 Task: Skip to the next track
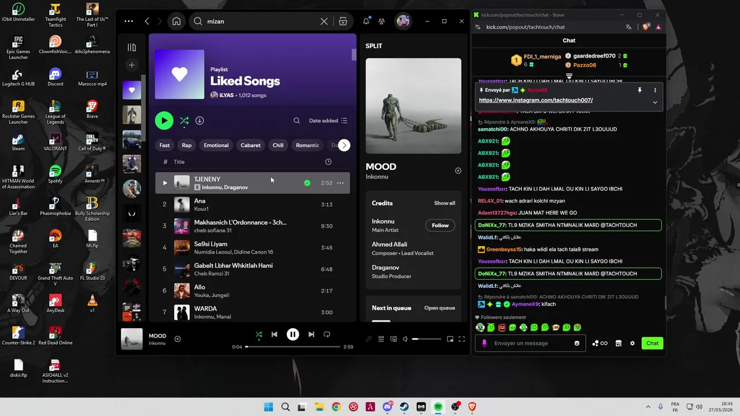tap(311, 335)
